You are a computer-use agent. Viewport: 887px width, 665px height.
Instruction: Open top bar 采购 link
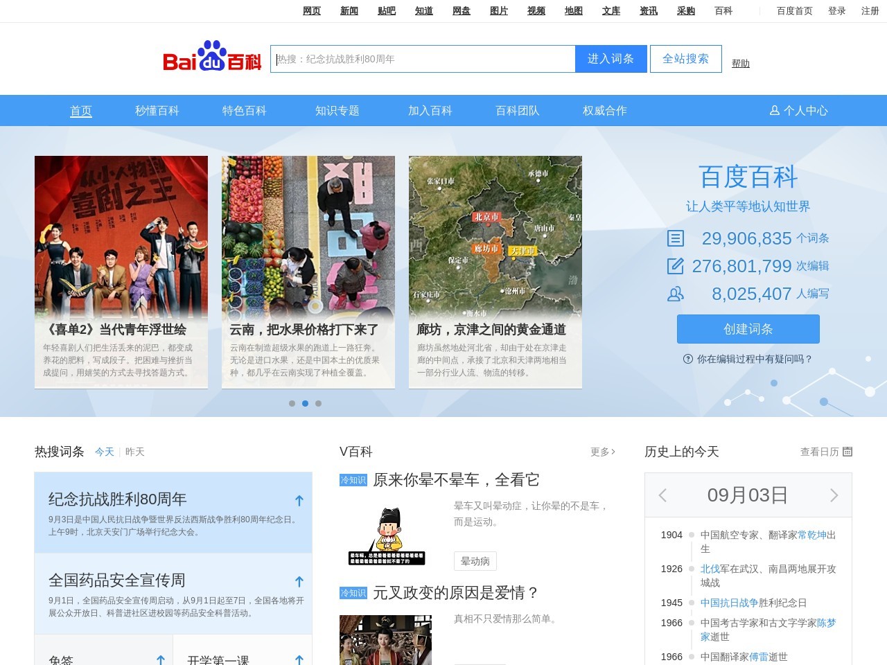click(686, 11)
